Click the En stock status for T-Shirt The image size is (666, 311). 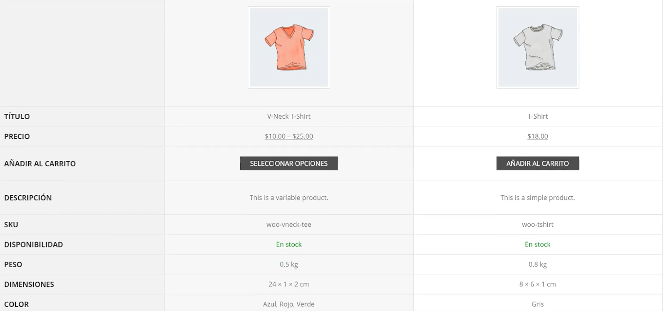pos(537,245)
